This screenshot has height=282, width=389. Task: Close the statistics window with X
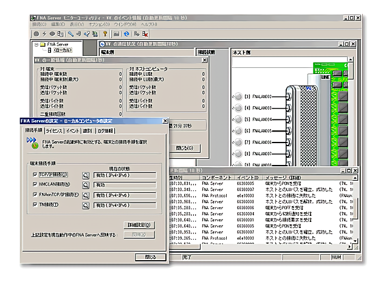[204, 60]
